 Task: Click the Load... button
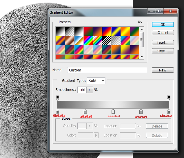(x=163, y=43)
